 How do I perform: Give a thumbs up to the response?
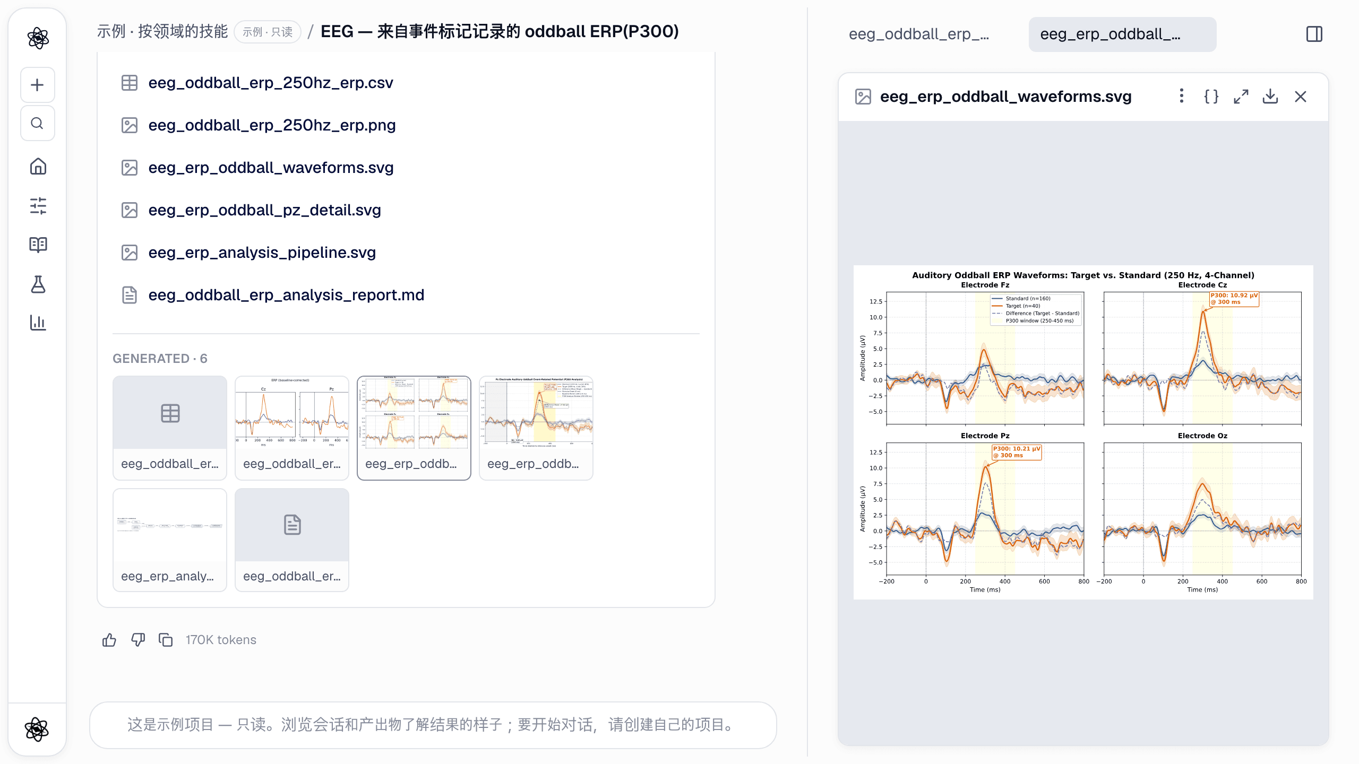[x=109, y=640]
